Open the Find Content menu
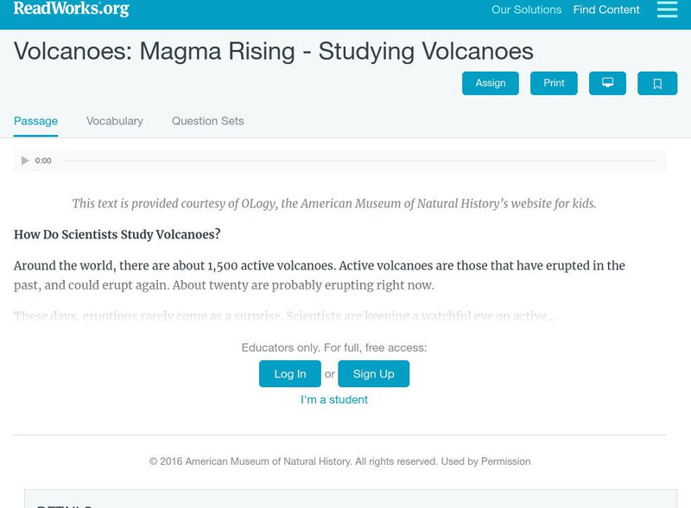691x508 pixels. coord(606,10)
